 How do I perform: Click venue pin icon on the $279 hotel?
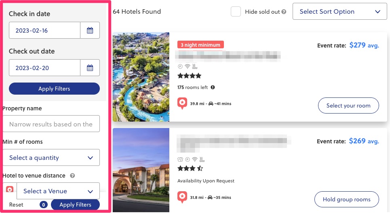coord(182,103)
